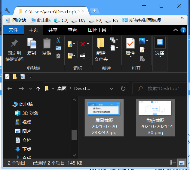Open D:\ drive bookmark
This screenshot has width=190, height=170.
[78, 20]
